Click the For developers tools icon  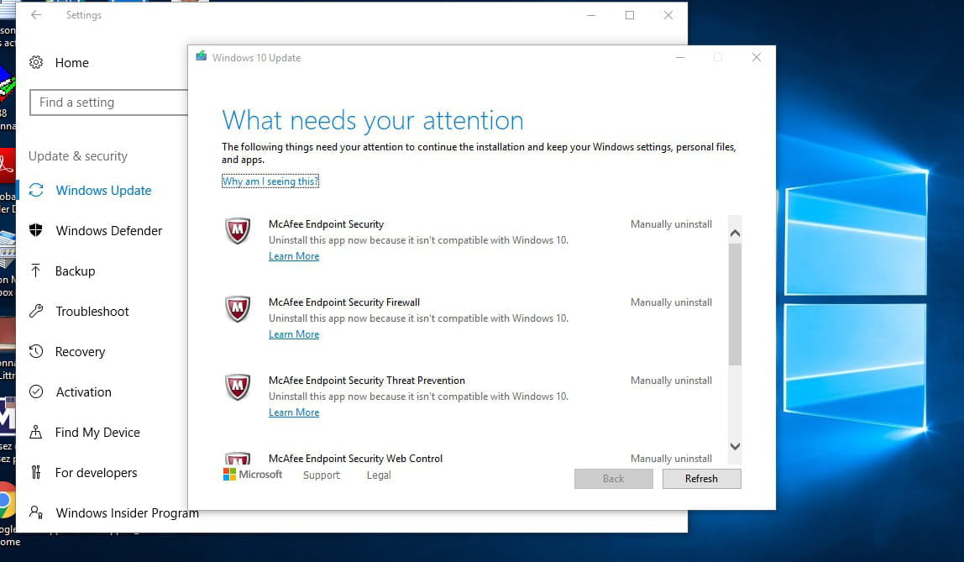pos(35,472)
